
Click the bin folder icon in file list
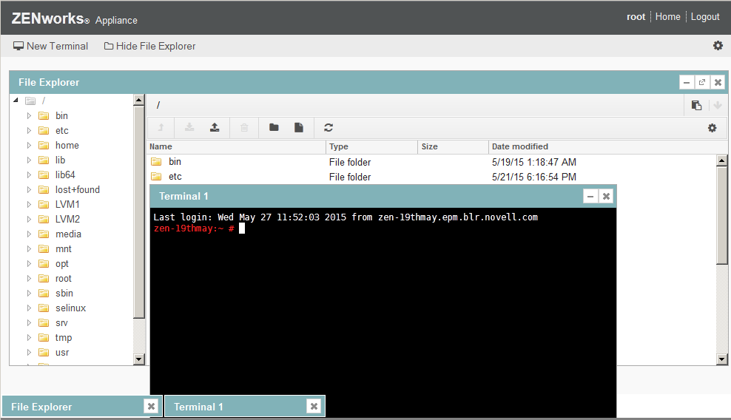156,162
